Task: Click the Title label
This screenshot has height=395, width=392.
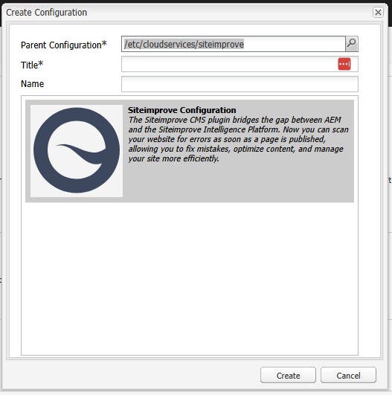Action: pos(32,65)
